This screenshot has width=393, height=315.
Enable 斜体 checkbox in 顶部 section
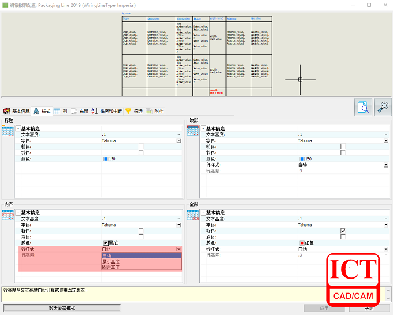pos(343,153)
